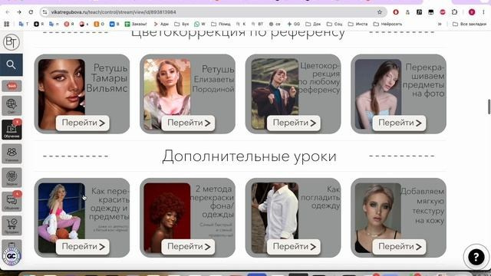
Task: Click Перейти on Цветокоррекция по любому референсу
Action: pyautogui.click(x=294, y=123)
